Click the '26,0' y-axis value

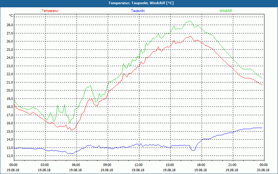pos(10,41)
